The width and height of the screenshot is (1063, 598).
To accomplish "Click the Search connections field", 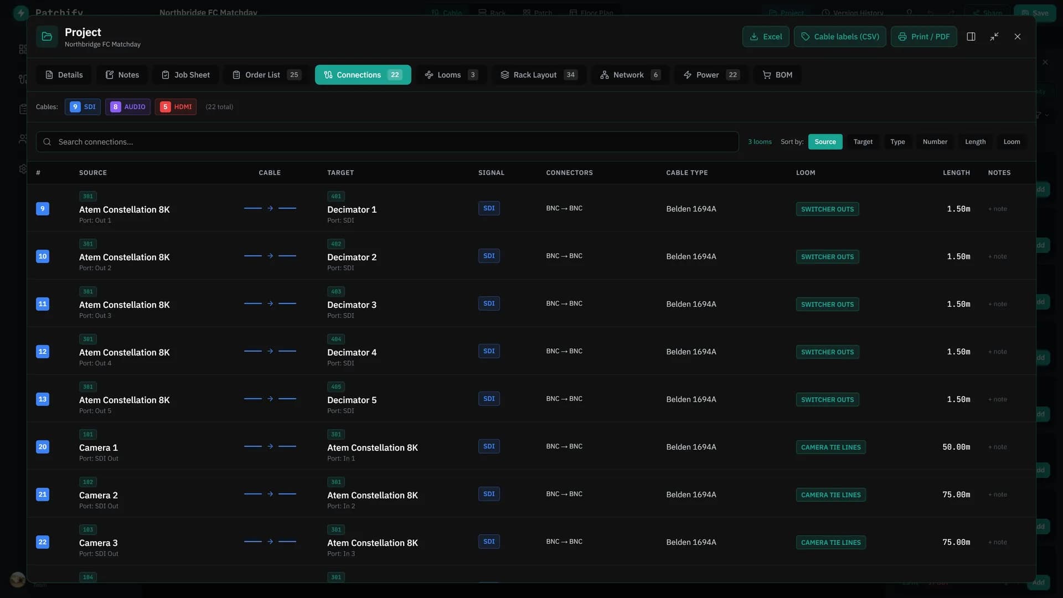I will click(x=387, y=142).
